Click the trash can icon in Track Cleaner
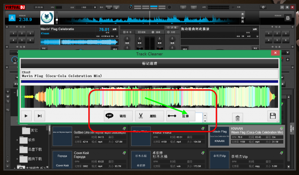Image resolution: width=299 pixels, height=175 pixels. [237, 118]
